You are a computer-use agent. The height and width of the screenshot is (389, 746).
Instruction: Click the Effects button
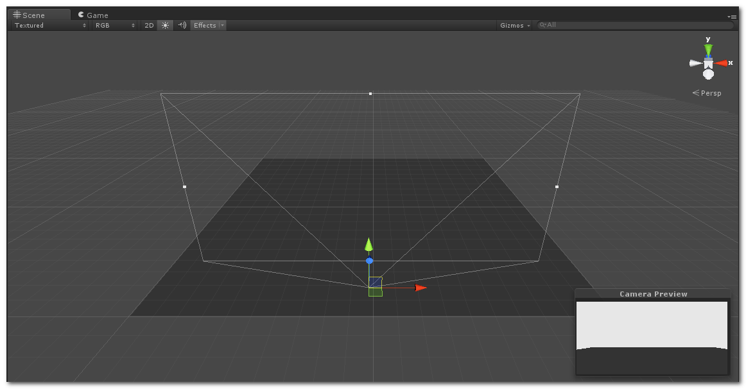205,25
